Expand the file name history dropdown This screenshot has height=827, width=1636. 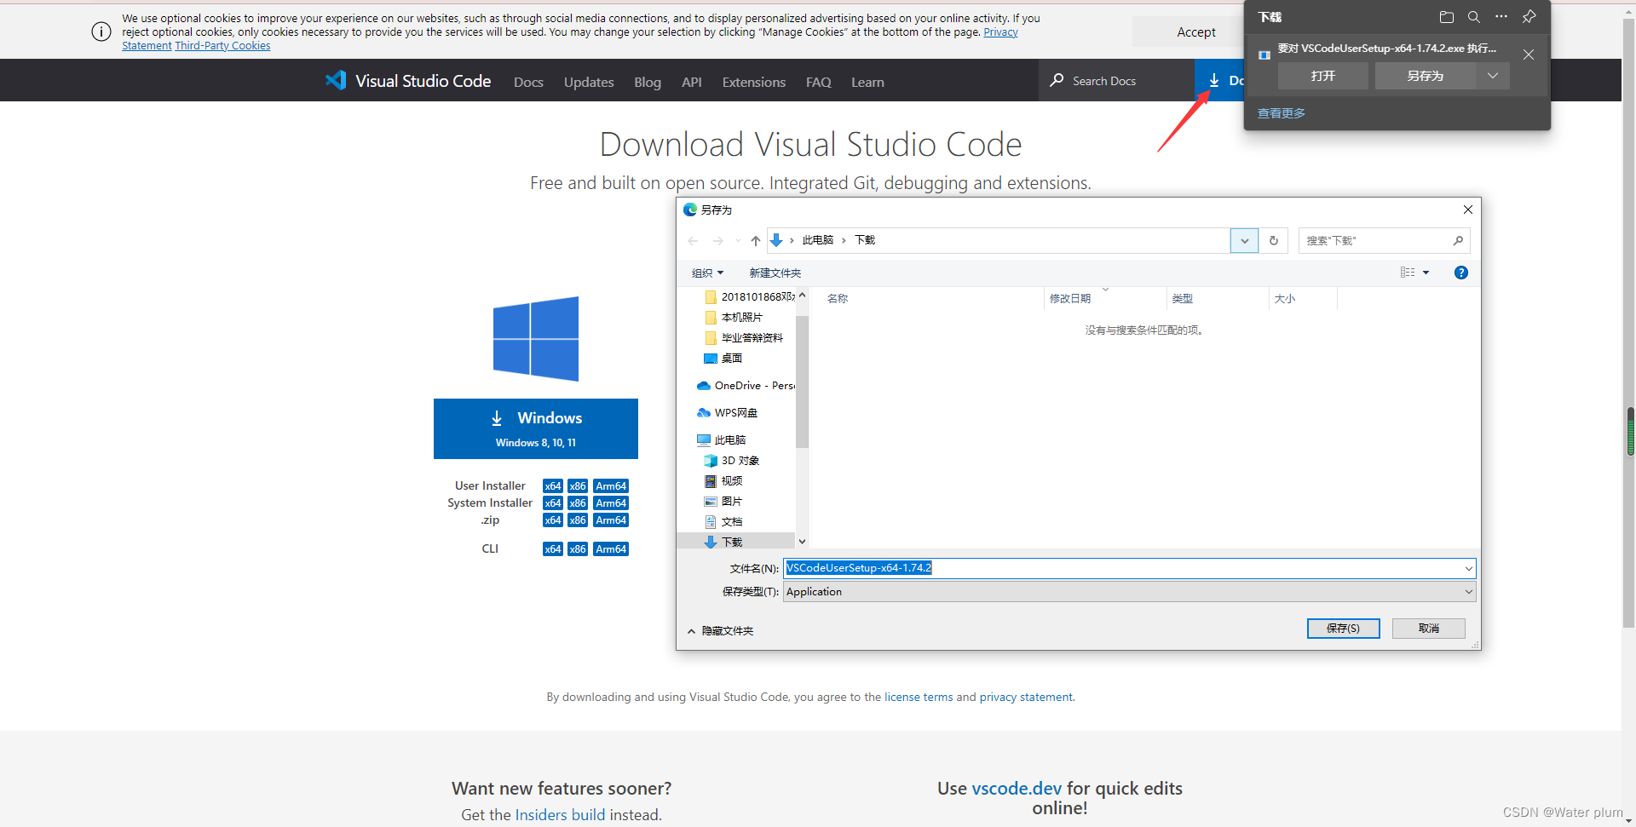(1468, 568)
